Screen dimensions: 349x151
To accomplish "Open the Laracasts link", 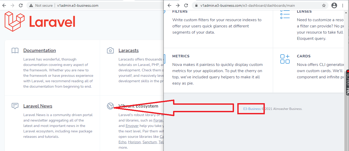I will coord(129,50).
